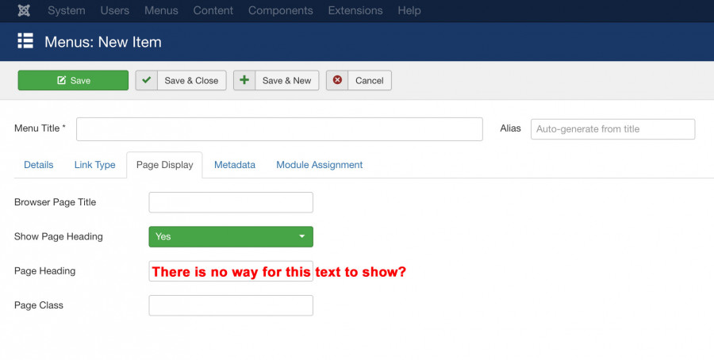714x360 pixels.
Task: Click the green Save button
Action: click(x=73, y=80)
